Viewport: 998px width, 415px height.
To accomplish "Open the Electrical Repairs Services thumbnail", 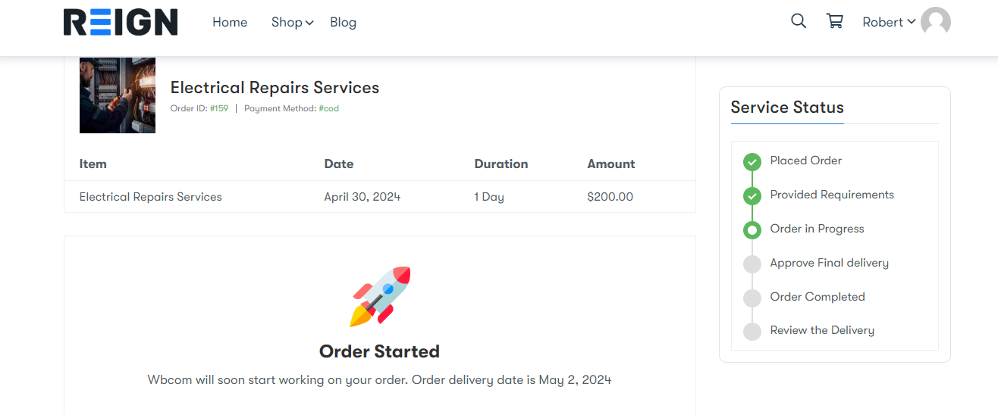I will (118, 95).
